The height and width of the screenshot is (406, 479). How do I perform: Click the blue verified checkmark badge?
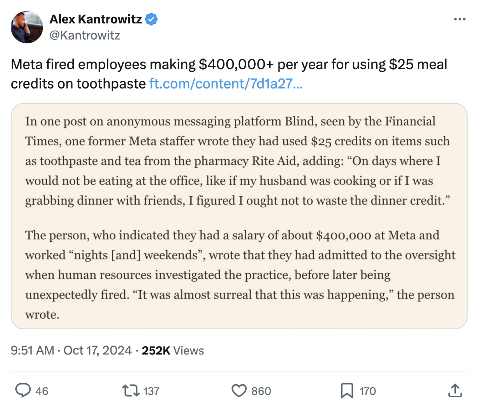click(151, 19)
